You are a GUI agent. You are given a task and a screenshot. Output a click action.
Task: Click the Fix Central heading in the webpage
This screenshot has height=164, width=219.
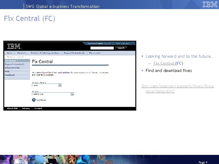42,62
